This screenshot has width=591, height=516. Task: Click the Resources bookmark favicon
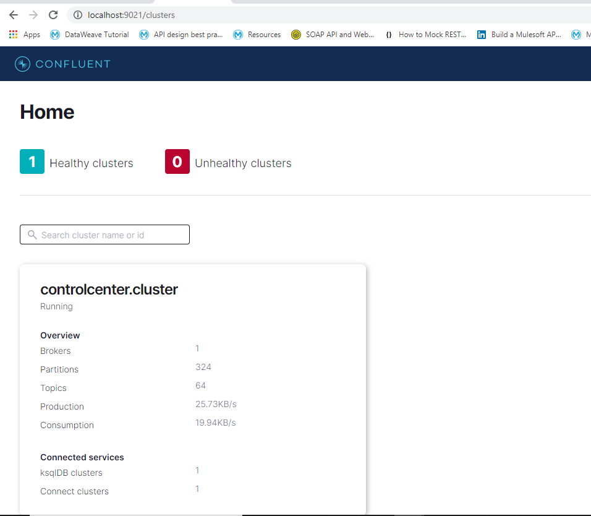238,35
